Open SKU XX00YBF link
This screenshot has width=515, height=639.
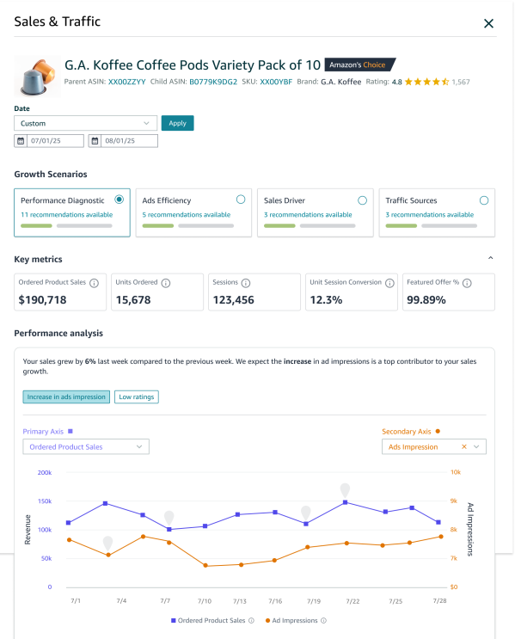click(x=276, y=82)
